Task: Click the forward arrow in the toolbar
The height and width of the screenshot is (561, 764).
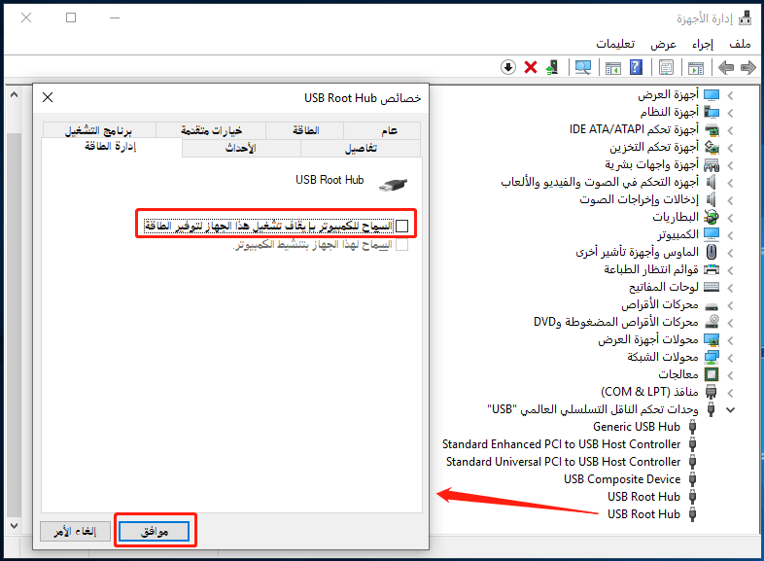Action: coord(747,67)
